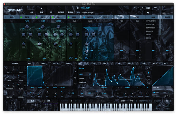Screen dimensions: 177x115
Task: Open the OSC A routing FILTER dropdown
Action: pos(27,21)
